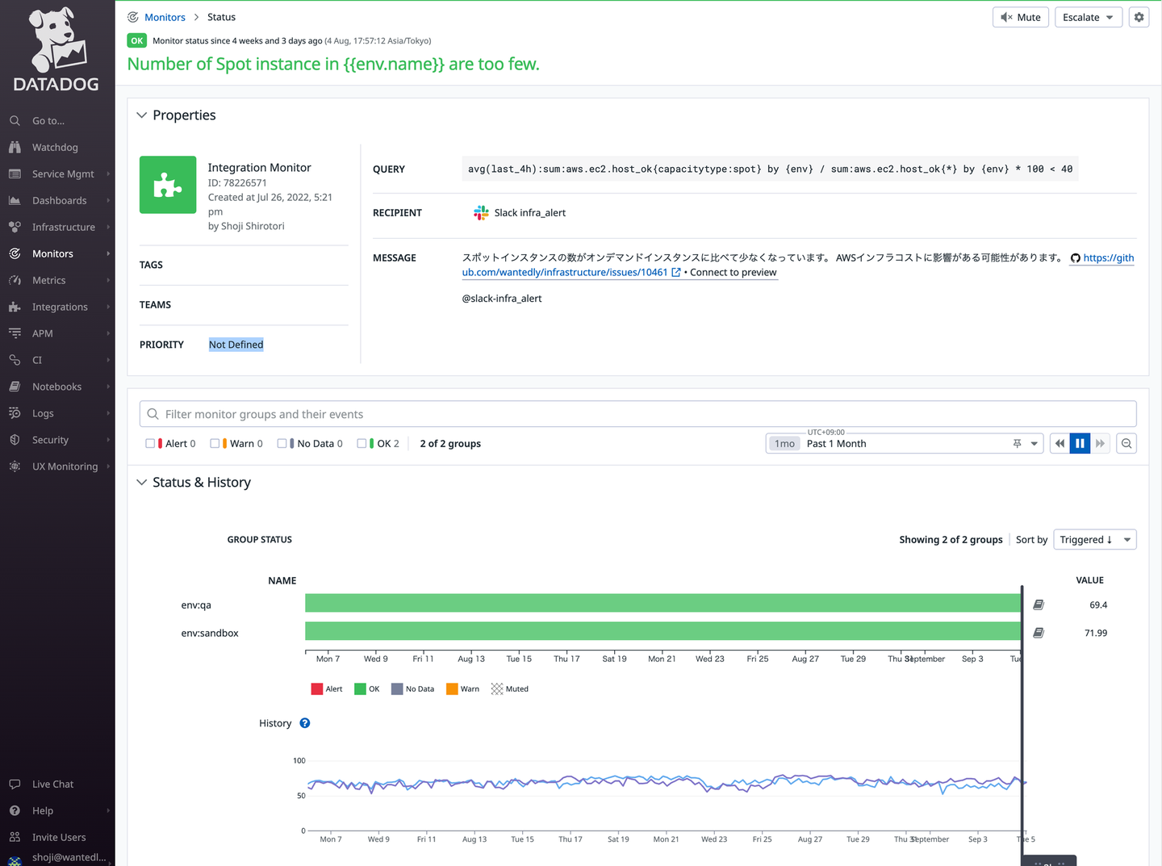Screen dimensions: 1162x866
Task: Collapse the Properties section
Action: (142, 115)
